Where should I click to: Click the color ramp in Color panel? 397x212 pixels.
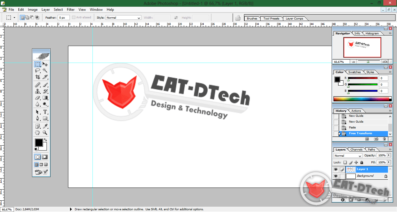tap(362, 99)
